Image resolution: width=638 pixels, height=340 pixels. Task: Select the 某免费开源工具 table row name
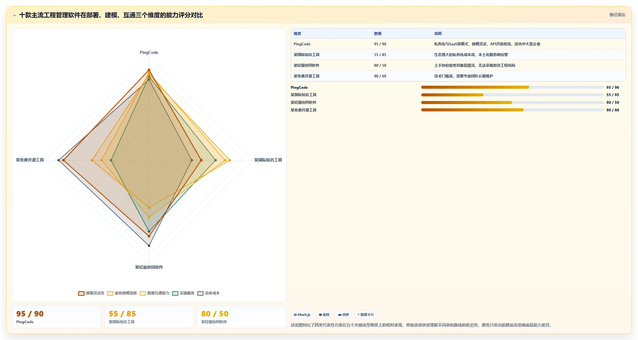[307, 76]
